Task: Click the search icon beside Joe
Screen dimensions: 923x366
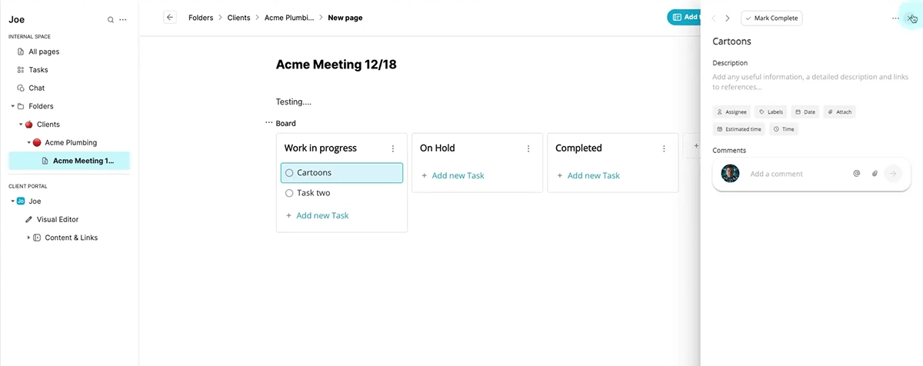Action: [111, 20]
